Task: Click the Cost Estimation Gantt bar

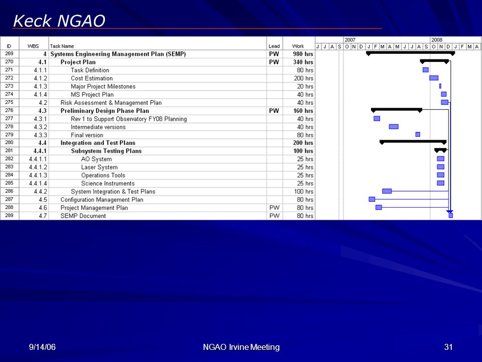Action: pos(434,78)
